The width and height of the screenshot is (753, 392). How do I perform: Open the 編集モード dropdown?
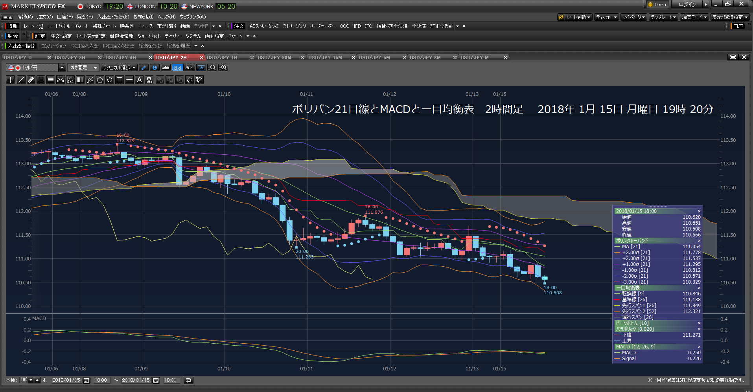click(x=694, y=17)
